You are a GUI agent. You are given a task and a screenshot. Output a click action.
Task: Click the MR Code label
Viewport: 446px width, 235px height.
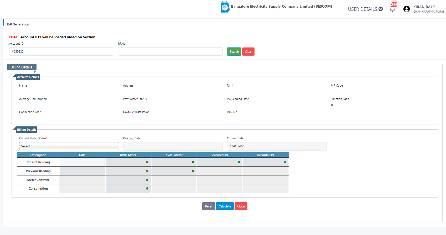click(337, 86)
